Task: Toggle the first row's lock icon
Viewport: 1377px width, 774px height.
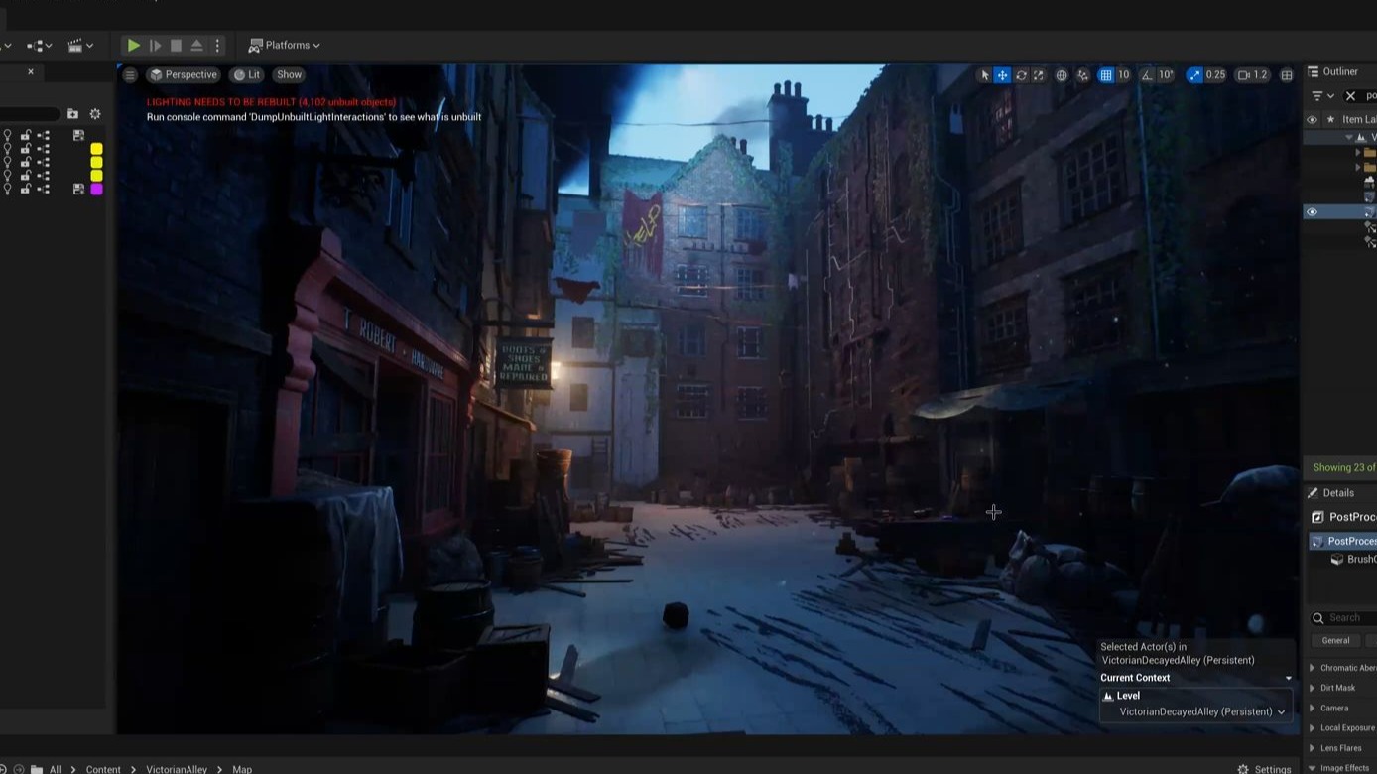Action: point(26,135)
